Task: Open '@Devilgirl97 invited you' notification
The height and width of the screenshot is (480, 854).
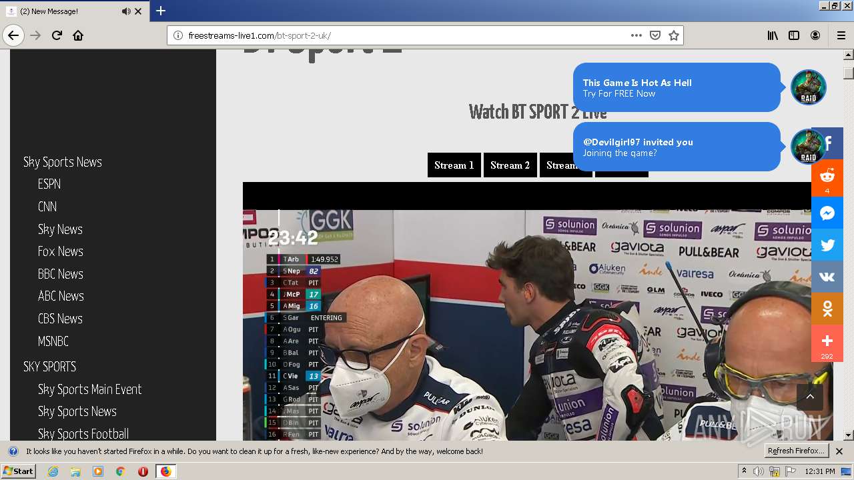Action: [677, 147]
